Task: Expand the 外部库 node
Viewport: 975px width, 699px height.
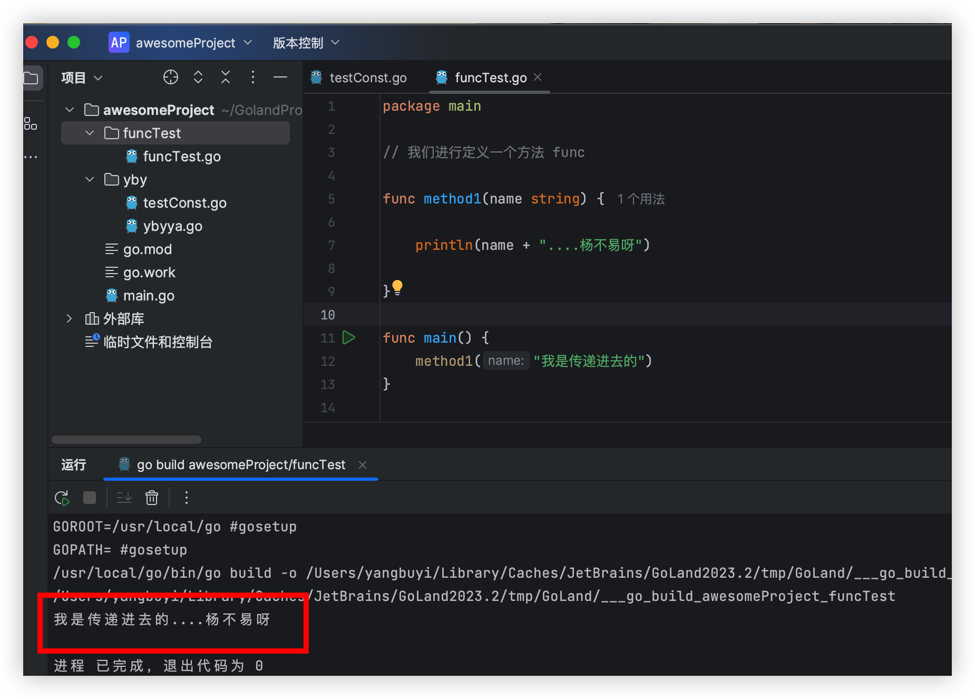Action: click(x=70, y=318)
